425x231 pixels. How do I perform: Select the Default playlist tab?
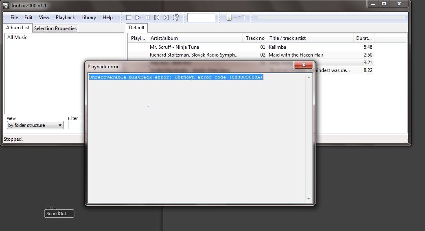pos(137,28)
